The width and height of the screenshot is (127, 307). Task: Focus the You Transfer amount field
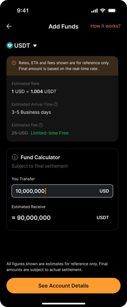62,191
